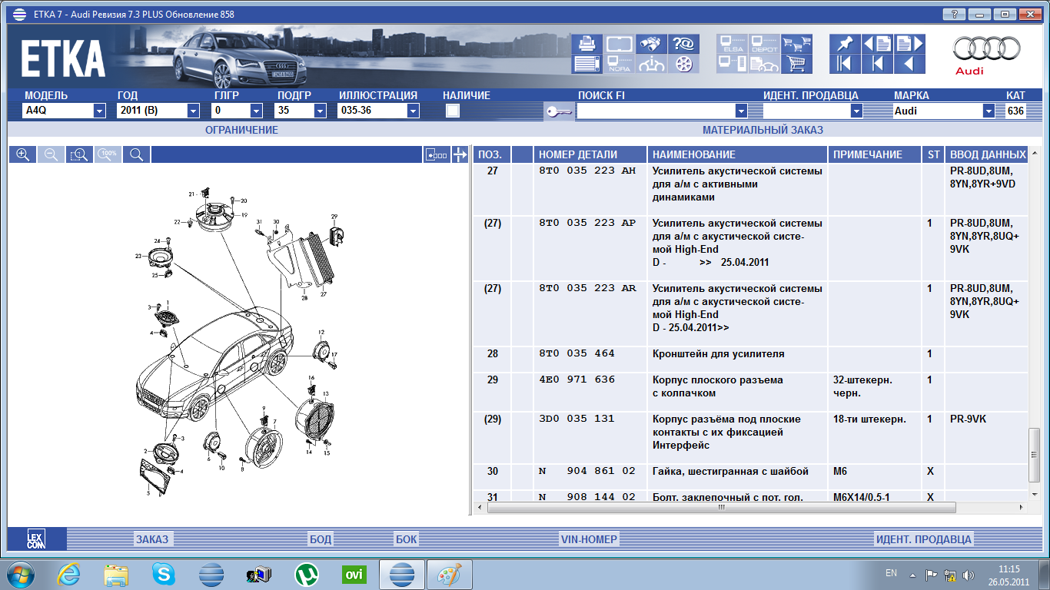Screen dimensions: 1050x590
Task: Click the plain magnifier icon
Action: pyautogui.click(x=136, y=154)
